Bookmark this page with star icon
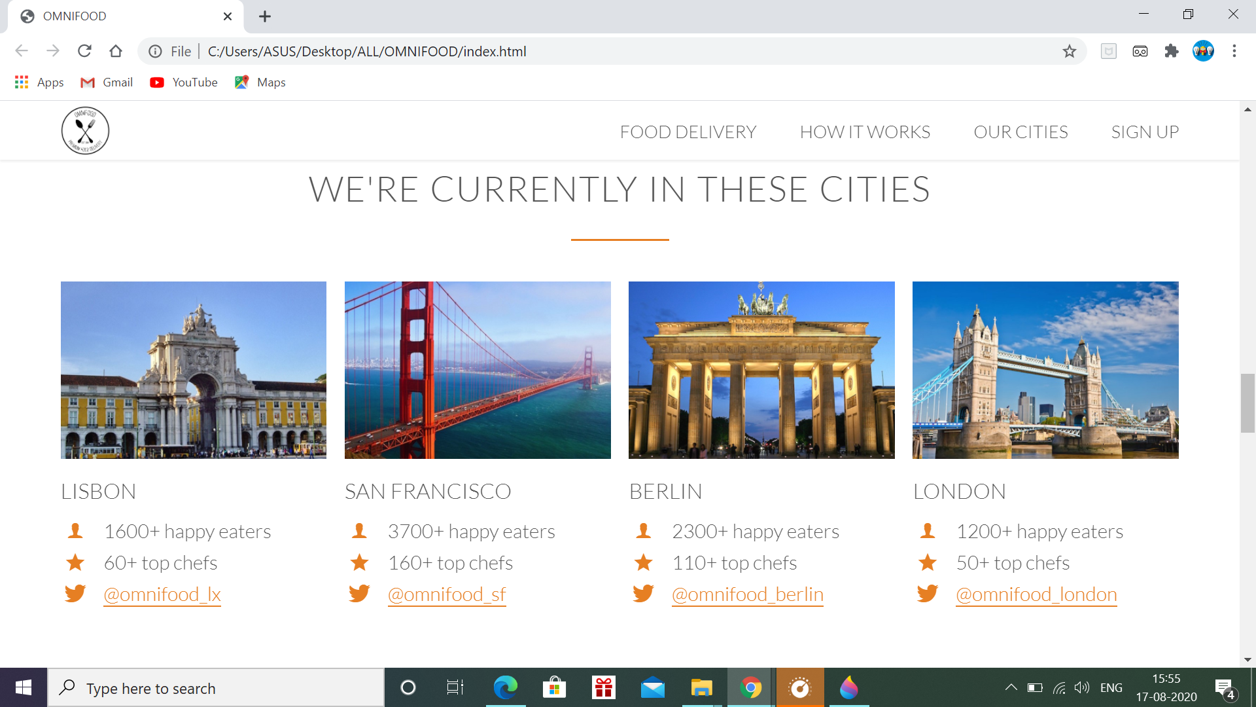The height and width of the screenshot is (707, 1256). click(1069, 51)
